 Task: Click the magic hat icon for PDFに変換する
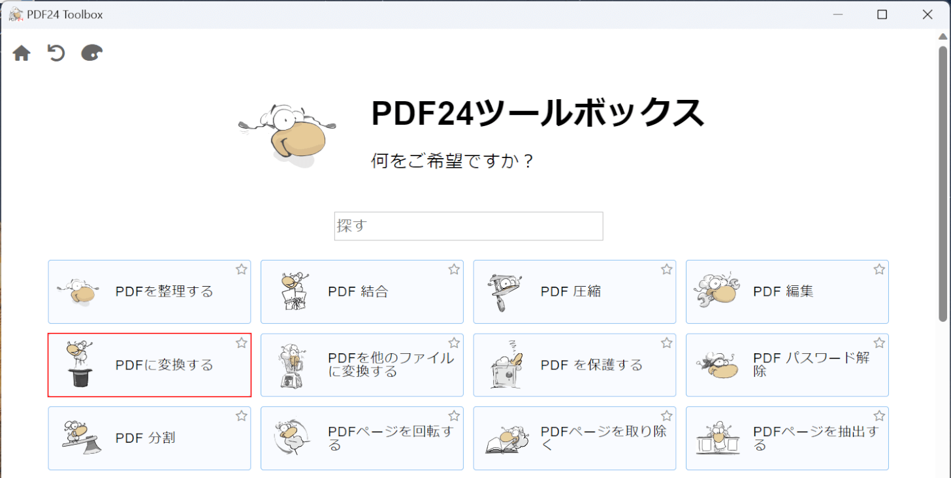click(80, 364)
